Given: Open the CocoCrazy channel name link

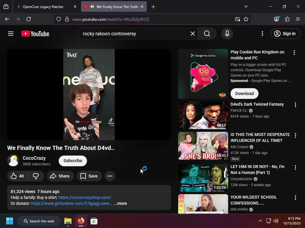Looking at the screenshot, I should [34, 158].
